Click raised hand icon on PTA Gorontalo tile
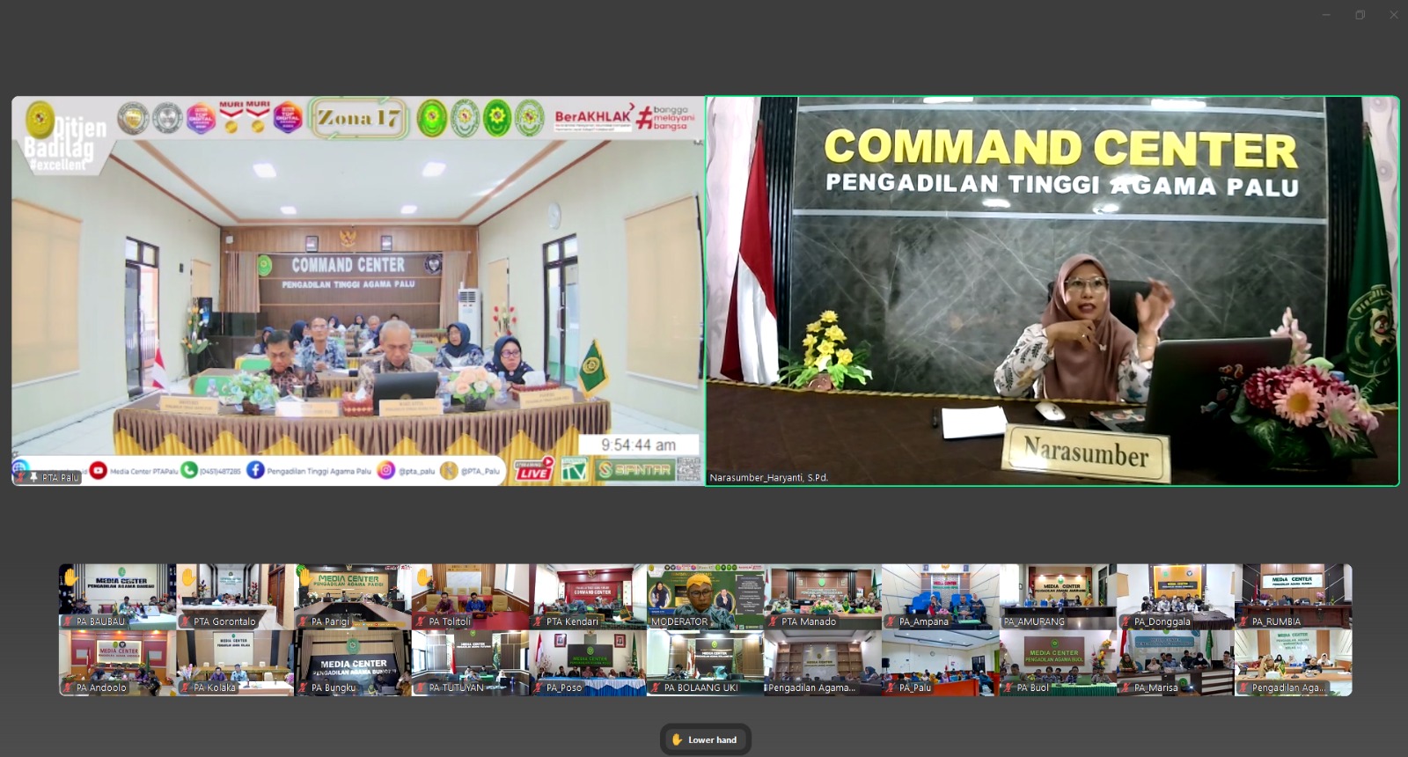Viewport: 1408px width, 757px height. coord(188,577)
